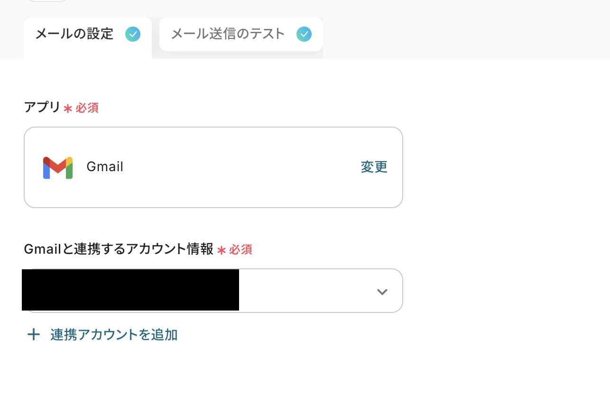Add an account via 連携アカウントを追加

coord(114,335)
